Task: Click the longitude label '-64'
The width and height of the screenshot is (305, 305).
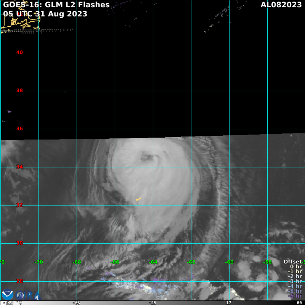Action: point(153,262)
